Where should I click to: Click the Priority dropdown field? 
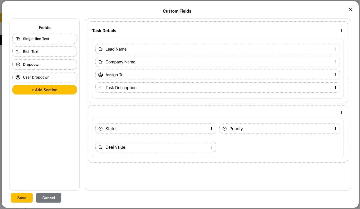[276, 129]
